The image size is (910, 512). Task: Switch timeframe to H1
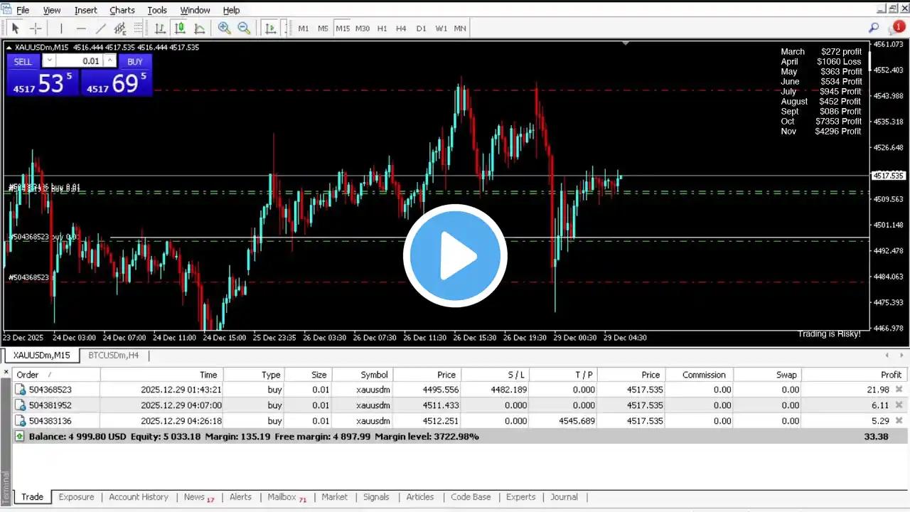click(382, 28)
